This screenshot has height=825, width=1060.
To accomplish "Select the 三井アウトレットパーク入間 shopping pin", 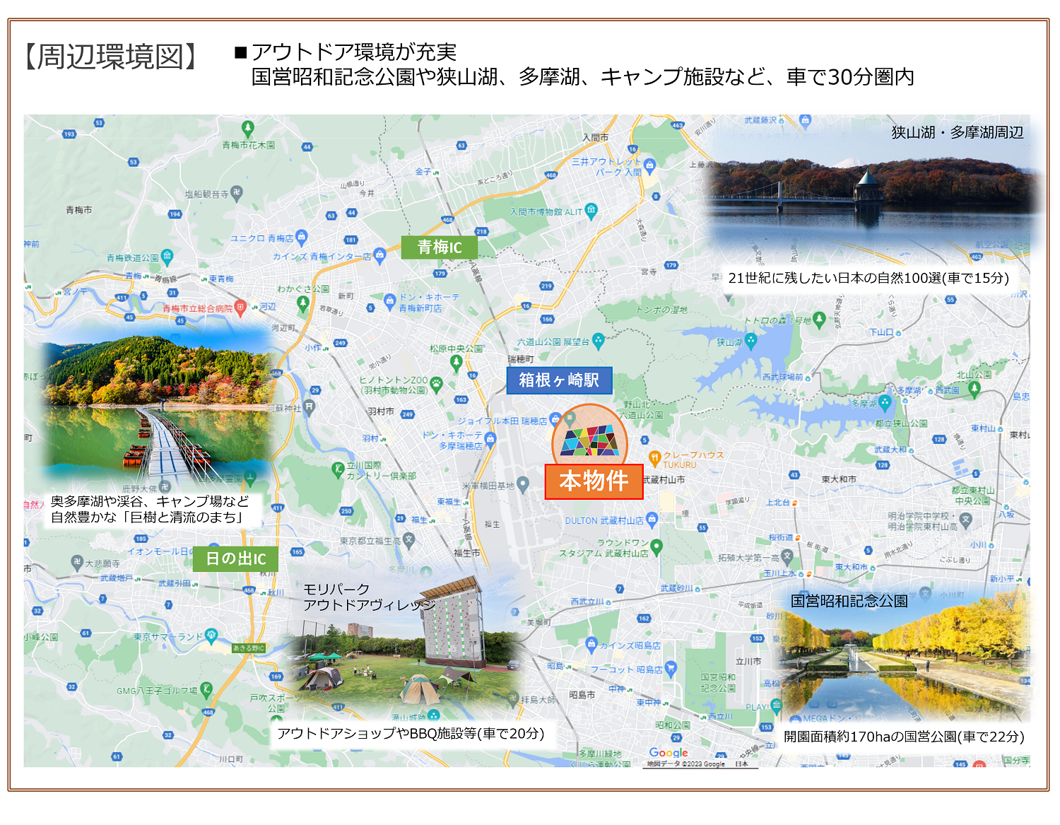I will click(x=650, y=165).
